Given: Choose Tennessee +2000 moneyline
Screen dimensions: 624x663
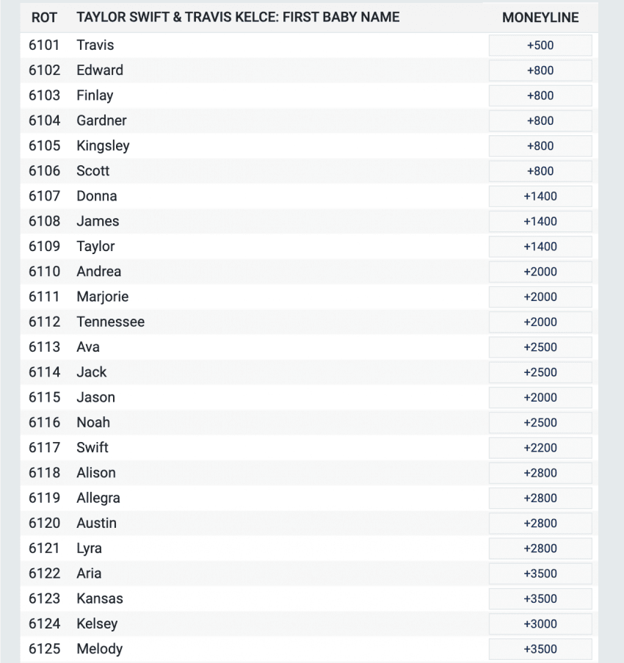Looking at the screenshot, I should [540, 322].
